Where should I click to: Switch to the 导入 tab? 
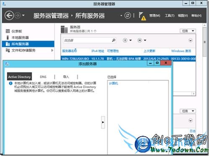pyautogui.click(x=66, y=77)
